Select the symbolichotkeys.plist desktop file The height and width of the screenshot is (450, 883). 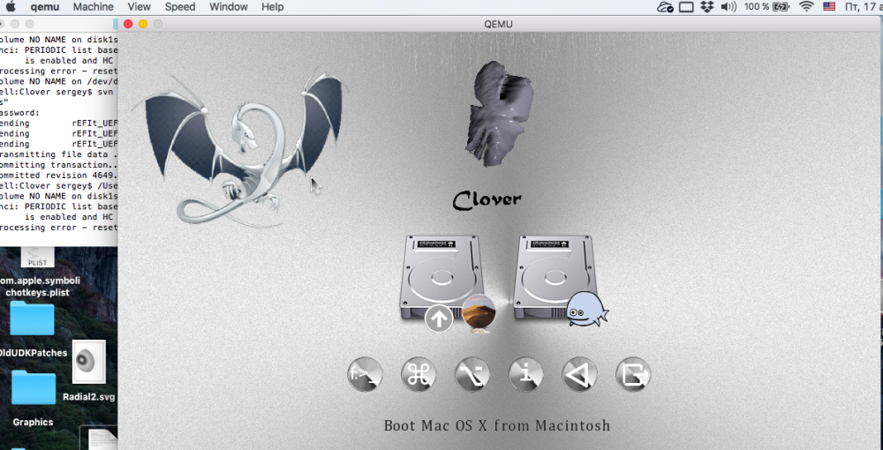click(x=37, y=271)
